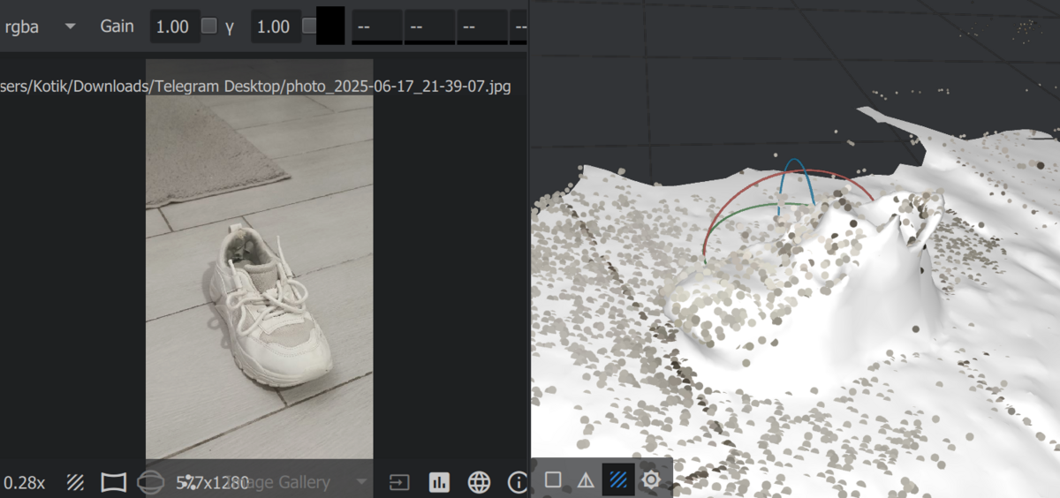Toggle the checkbox next to Gain value
Image resolution: width=1060 pixels, height=498 pixels.
click(209, 26)
